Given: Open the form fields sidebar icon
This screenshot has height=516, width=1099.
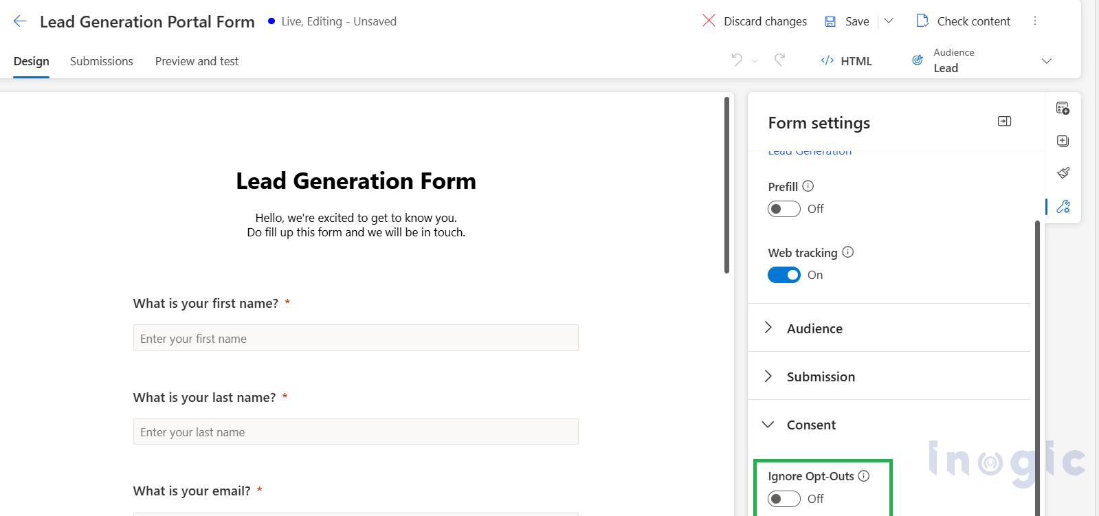Looking at the screenshot, I should coord(1063,108).
